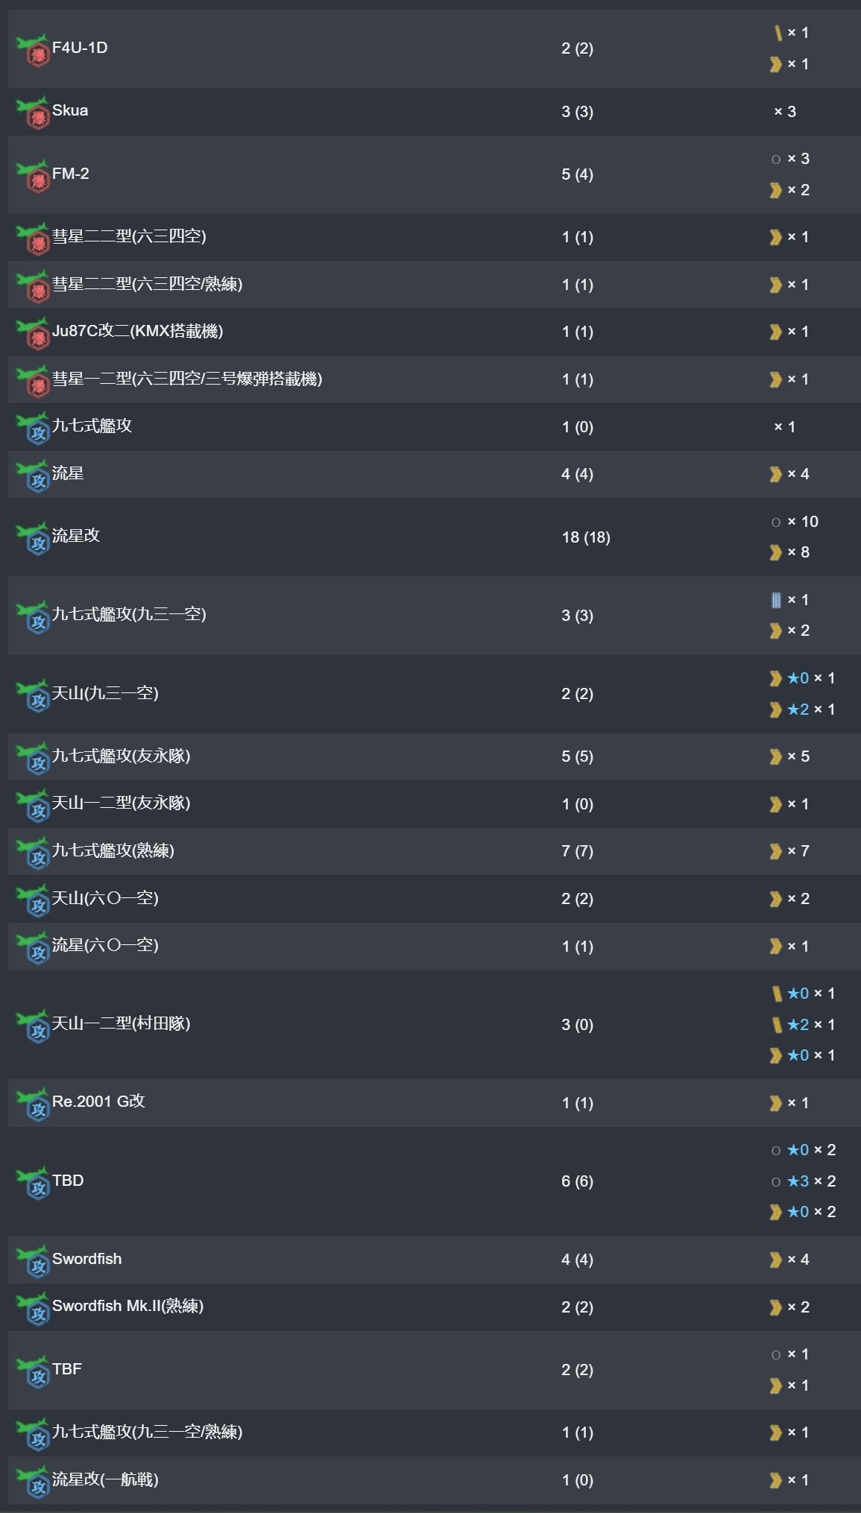Select the FM-2 equipment row name
Viewport: 861px width, 1513px height.
(71, 174)
